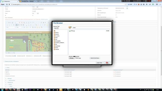This screenshot has width=162, height=91.
Task: Open the permission dropdown in the Удалить row
Action: click(x=68, y=72)
